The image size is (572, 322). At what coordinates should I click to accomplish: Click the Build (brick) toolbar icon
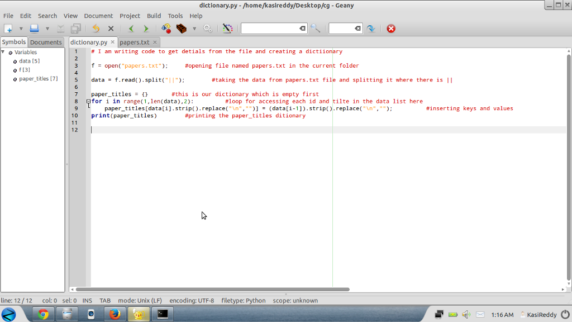pyautogui.click(x=182, y=29)
